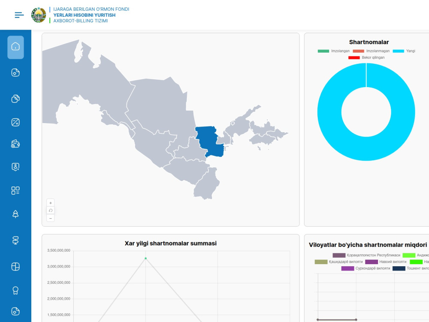Open the grid categories list sidebar icon
Viewport: 429px width, 322px height.
15,190
